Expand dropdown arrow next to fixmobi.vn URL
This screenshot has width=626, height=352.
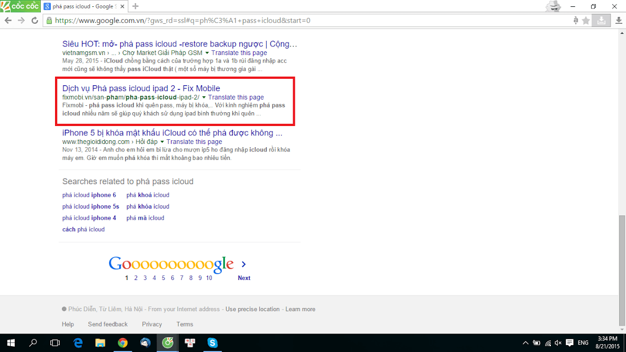coord(204,97)
